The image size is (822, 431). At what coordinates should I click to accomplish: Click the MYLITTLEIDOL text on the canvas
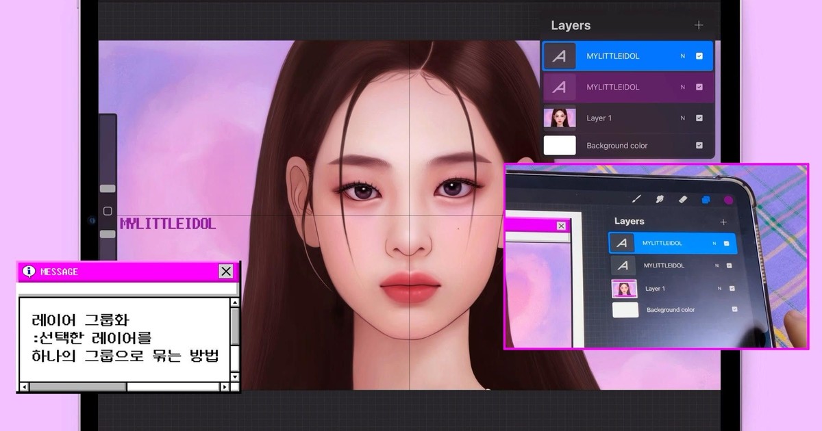click(x=166, y=224)
